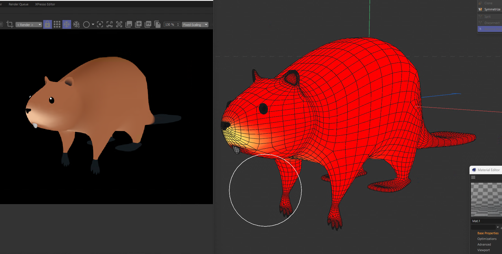
Task: Open the Render Queue tab
Action: (x=18, y=4)
